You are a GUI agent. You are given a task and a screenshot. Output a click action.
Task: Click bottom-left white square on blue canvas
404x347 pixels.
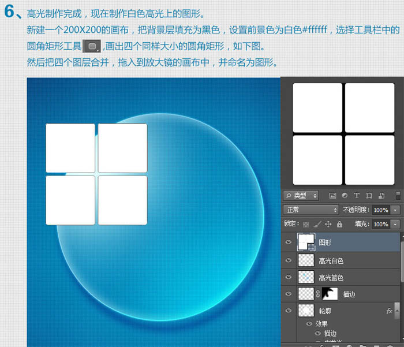point(70,200)
